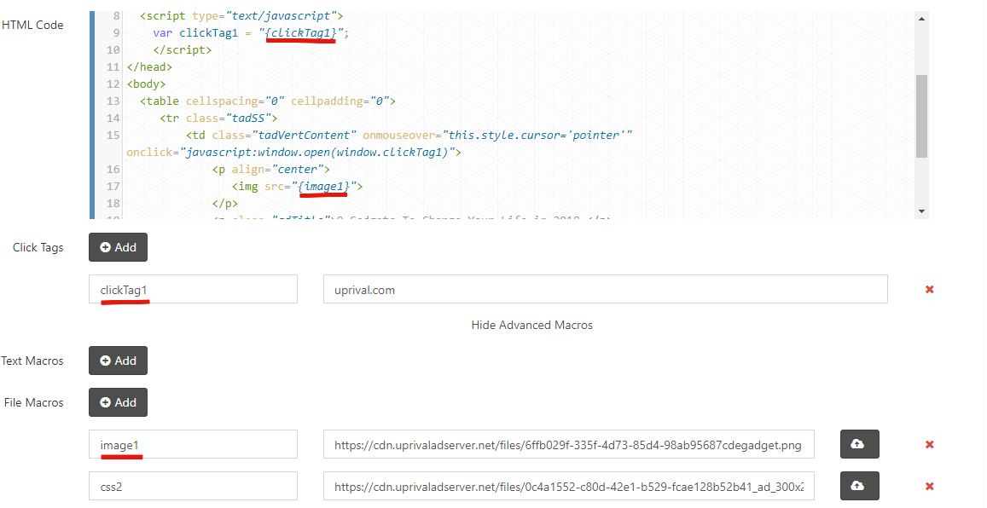The height and width of the screenshot is (508, 987).
Task: Edit the clickTag1 name field
Action: click(194, 289)
